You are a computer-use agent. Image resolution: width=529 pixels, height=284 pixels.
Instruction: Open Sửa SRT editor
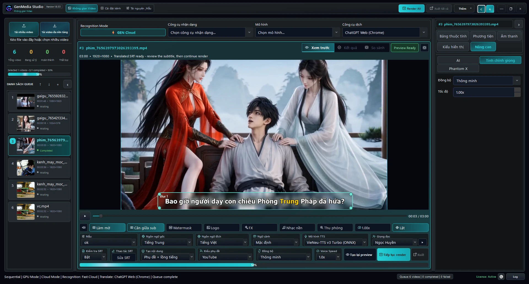coord(123,258)
